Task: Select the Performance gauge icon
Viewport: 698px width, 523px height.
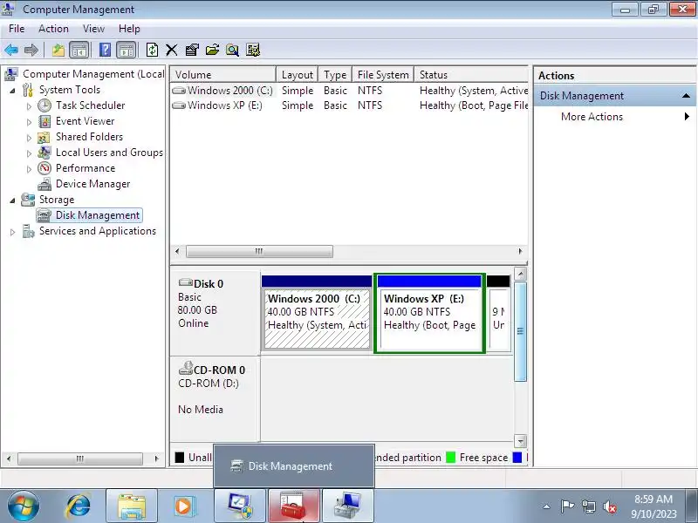Action: pyautogui.click(x=44, y=168)
